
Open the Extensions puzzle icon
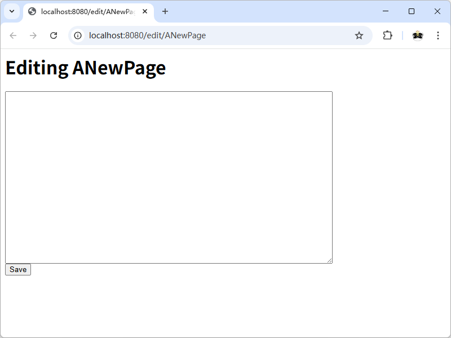pyautogui.click(x=387, y=35)
